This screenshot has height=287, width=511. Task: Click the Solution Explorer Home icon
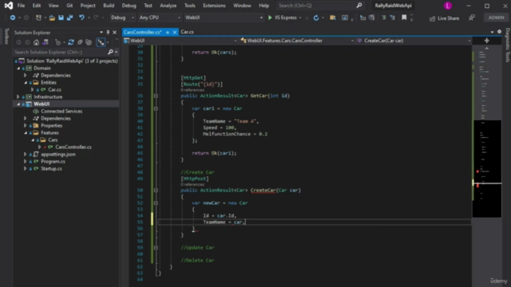[36, 42]
